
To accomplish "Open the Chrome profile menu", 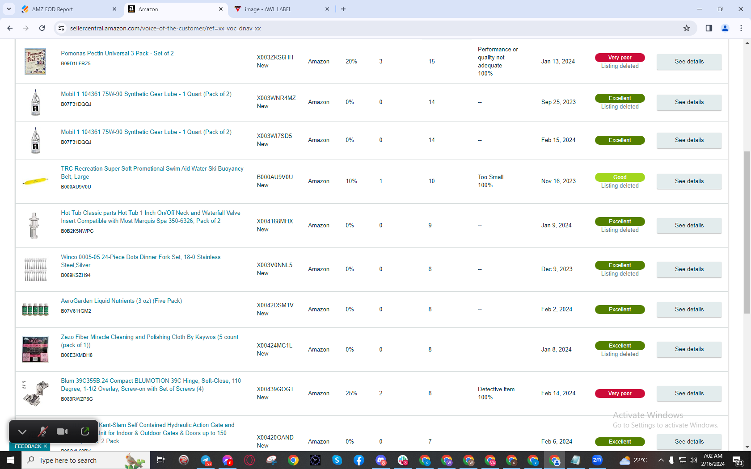I will coord(725,28).
